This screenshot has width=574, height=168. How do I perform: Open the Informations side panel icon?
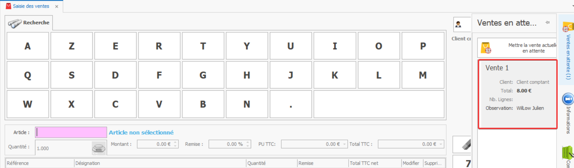(x=568, y=99)
